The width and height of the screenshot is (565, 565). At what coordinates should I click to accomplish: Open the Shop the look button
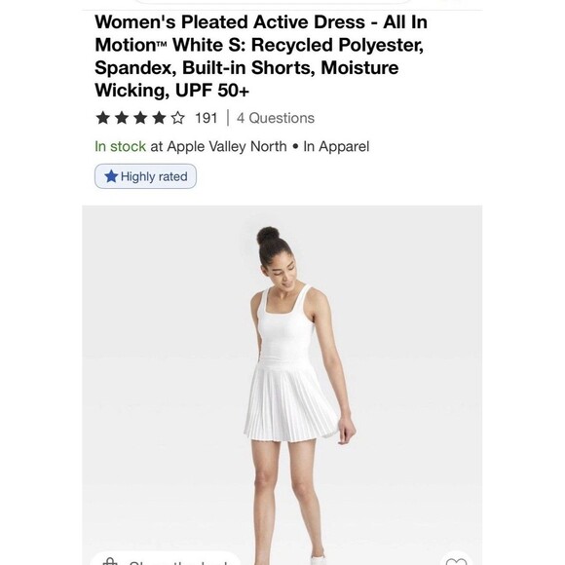pyautogui.click(x=165, y=559)
